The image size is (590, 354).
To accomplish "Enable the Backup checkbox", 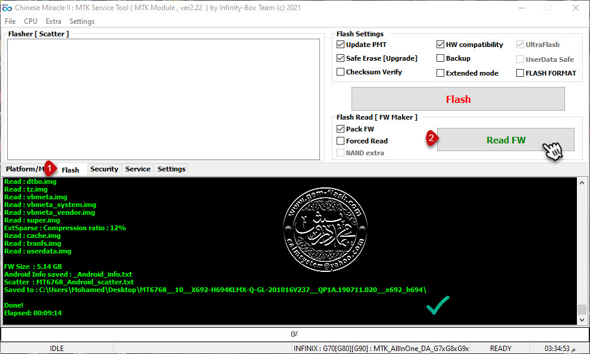I will [440, 58].
